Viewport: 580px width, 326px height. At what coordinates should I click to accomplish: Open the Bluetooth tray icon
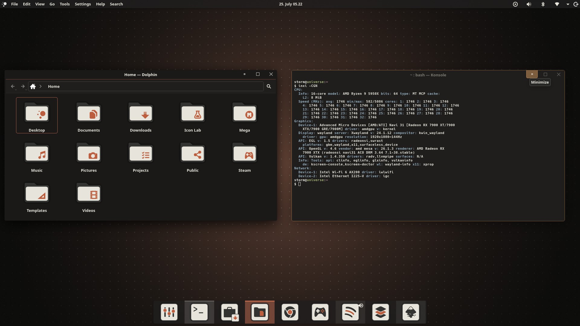coord(543,4)
